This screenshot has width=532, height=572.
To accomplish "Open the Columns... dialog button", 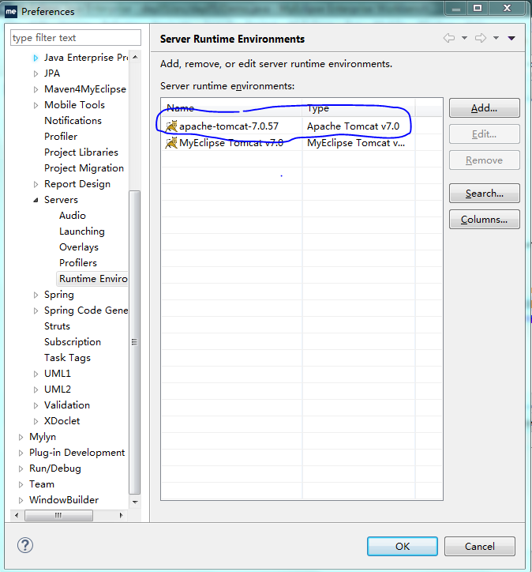I will 484,220.
